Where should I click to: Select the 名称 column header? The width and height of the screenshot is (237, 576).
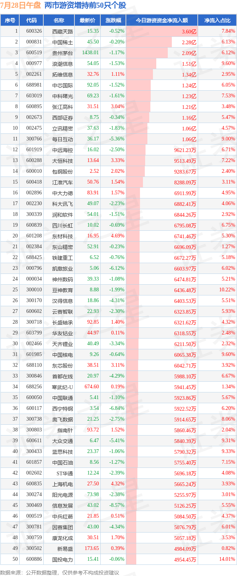click(x=59, y=20)
